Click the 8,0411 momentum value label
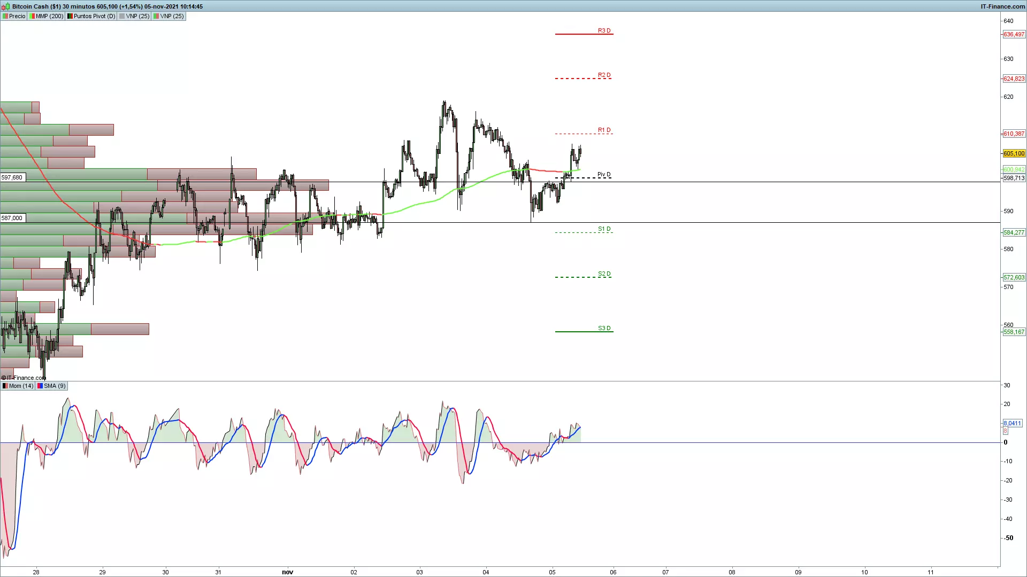Screen dimensions: 1027x577 click(x=1012, y=423)
